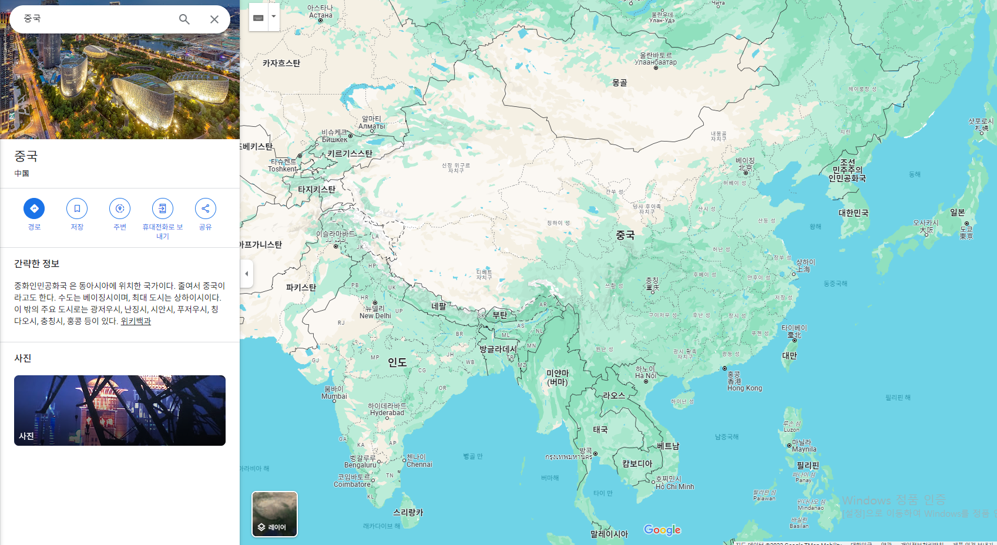Click the 알마티 city marker
997x545 pixels.
tap(371, 132)
